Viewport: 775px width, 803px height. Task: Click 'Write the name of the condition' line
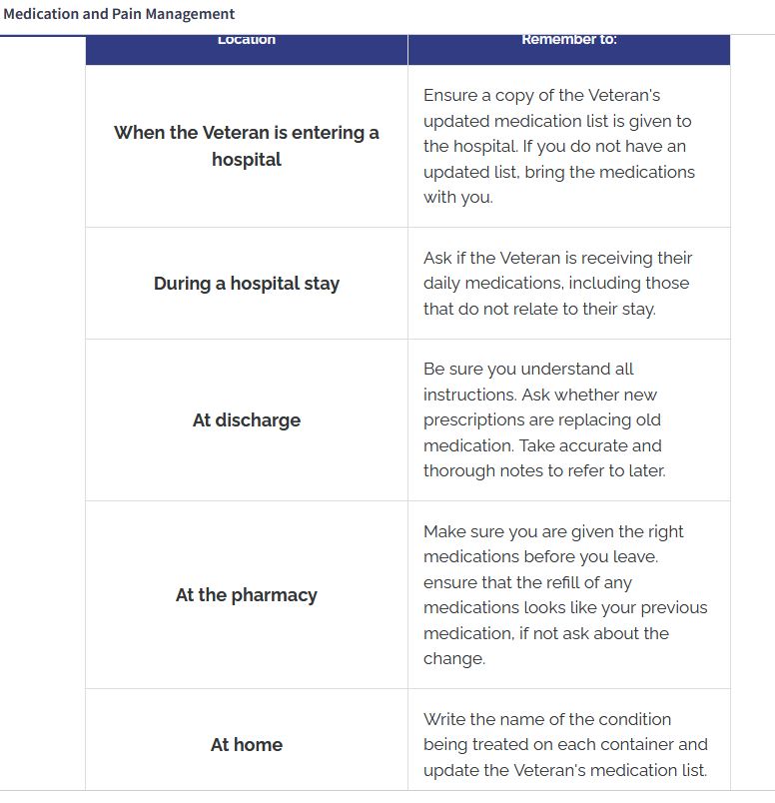(547, 719)
